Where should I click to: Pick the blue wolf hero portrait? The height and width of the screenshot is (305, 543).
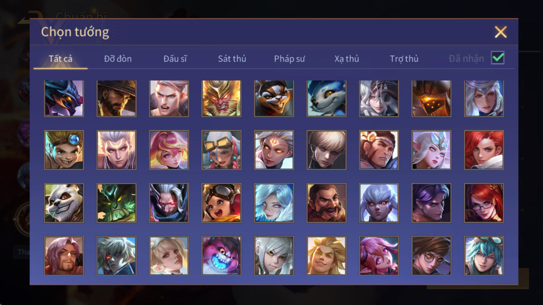(326, 98)
